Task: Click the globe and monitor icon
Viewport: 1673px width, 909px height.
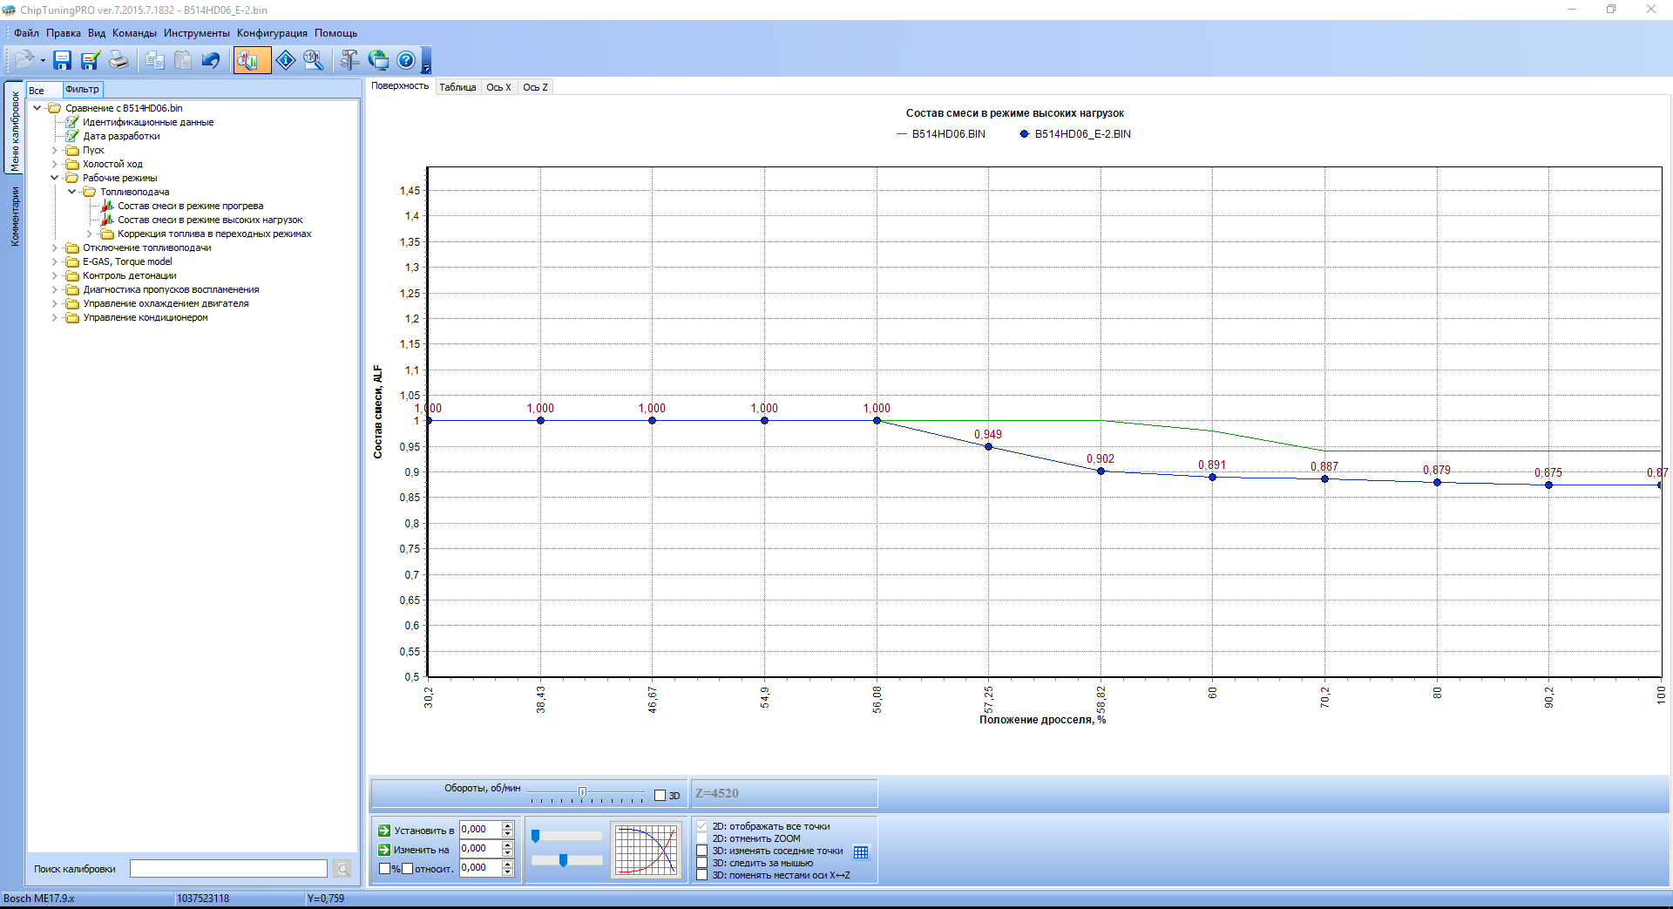Action: pyautogui.click(x=378, y=60)
